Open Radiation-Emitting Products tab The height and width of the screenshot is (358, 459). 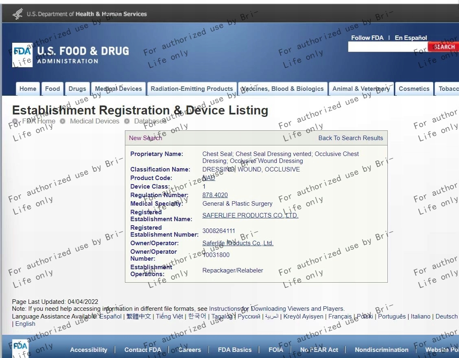point(192,89)
